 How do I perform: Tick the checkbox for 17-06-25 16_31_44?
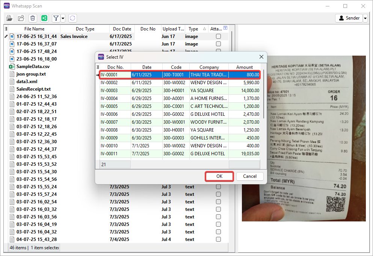point(218,36)
